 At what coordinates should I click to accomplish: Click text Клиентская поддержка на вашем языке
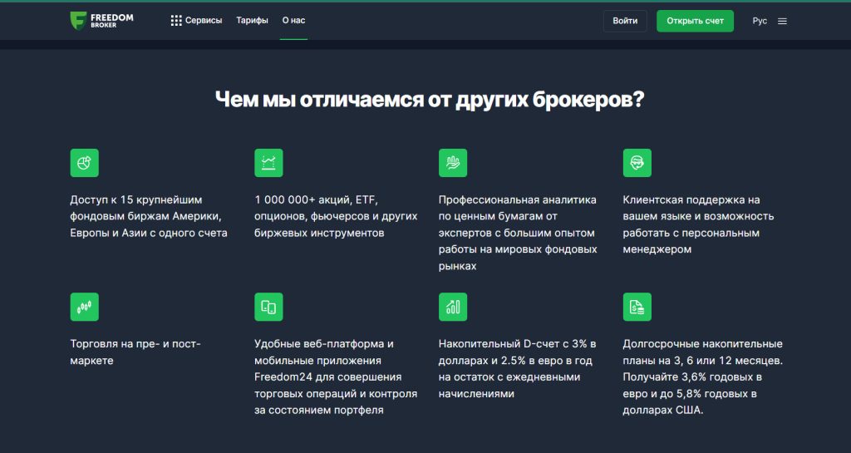(x=698, y=224)
